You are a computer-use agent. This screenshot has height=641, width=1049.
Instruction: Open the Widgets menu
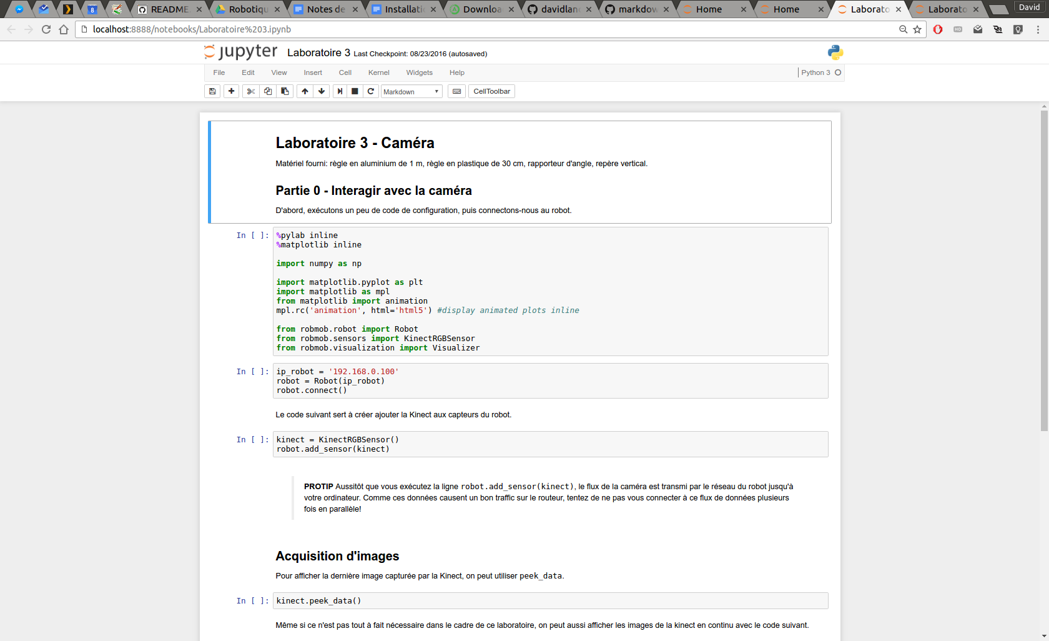[420, 72]
